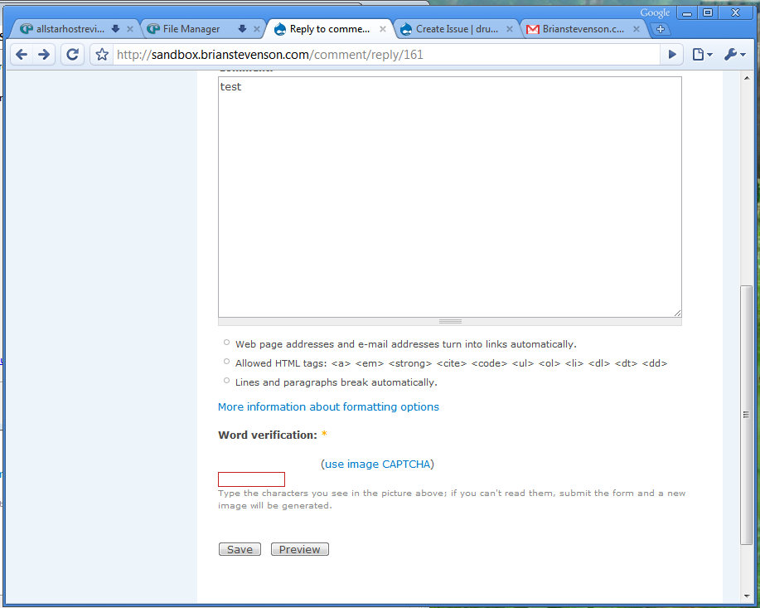760x608 pixels.
Task: Switch to the File Manager tab
Action: click(191, 27)
